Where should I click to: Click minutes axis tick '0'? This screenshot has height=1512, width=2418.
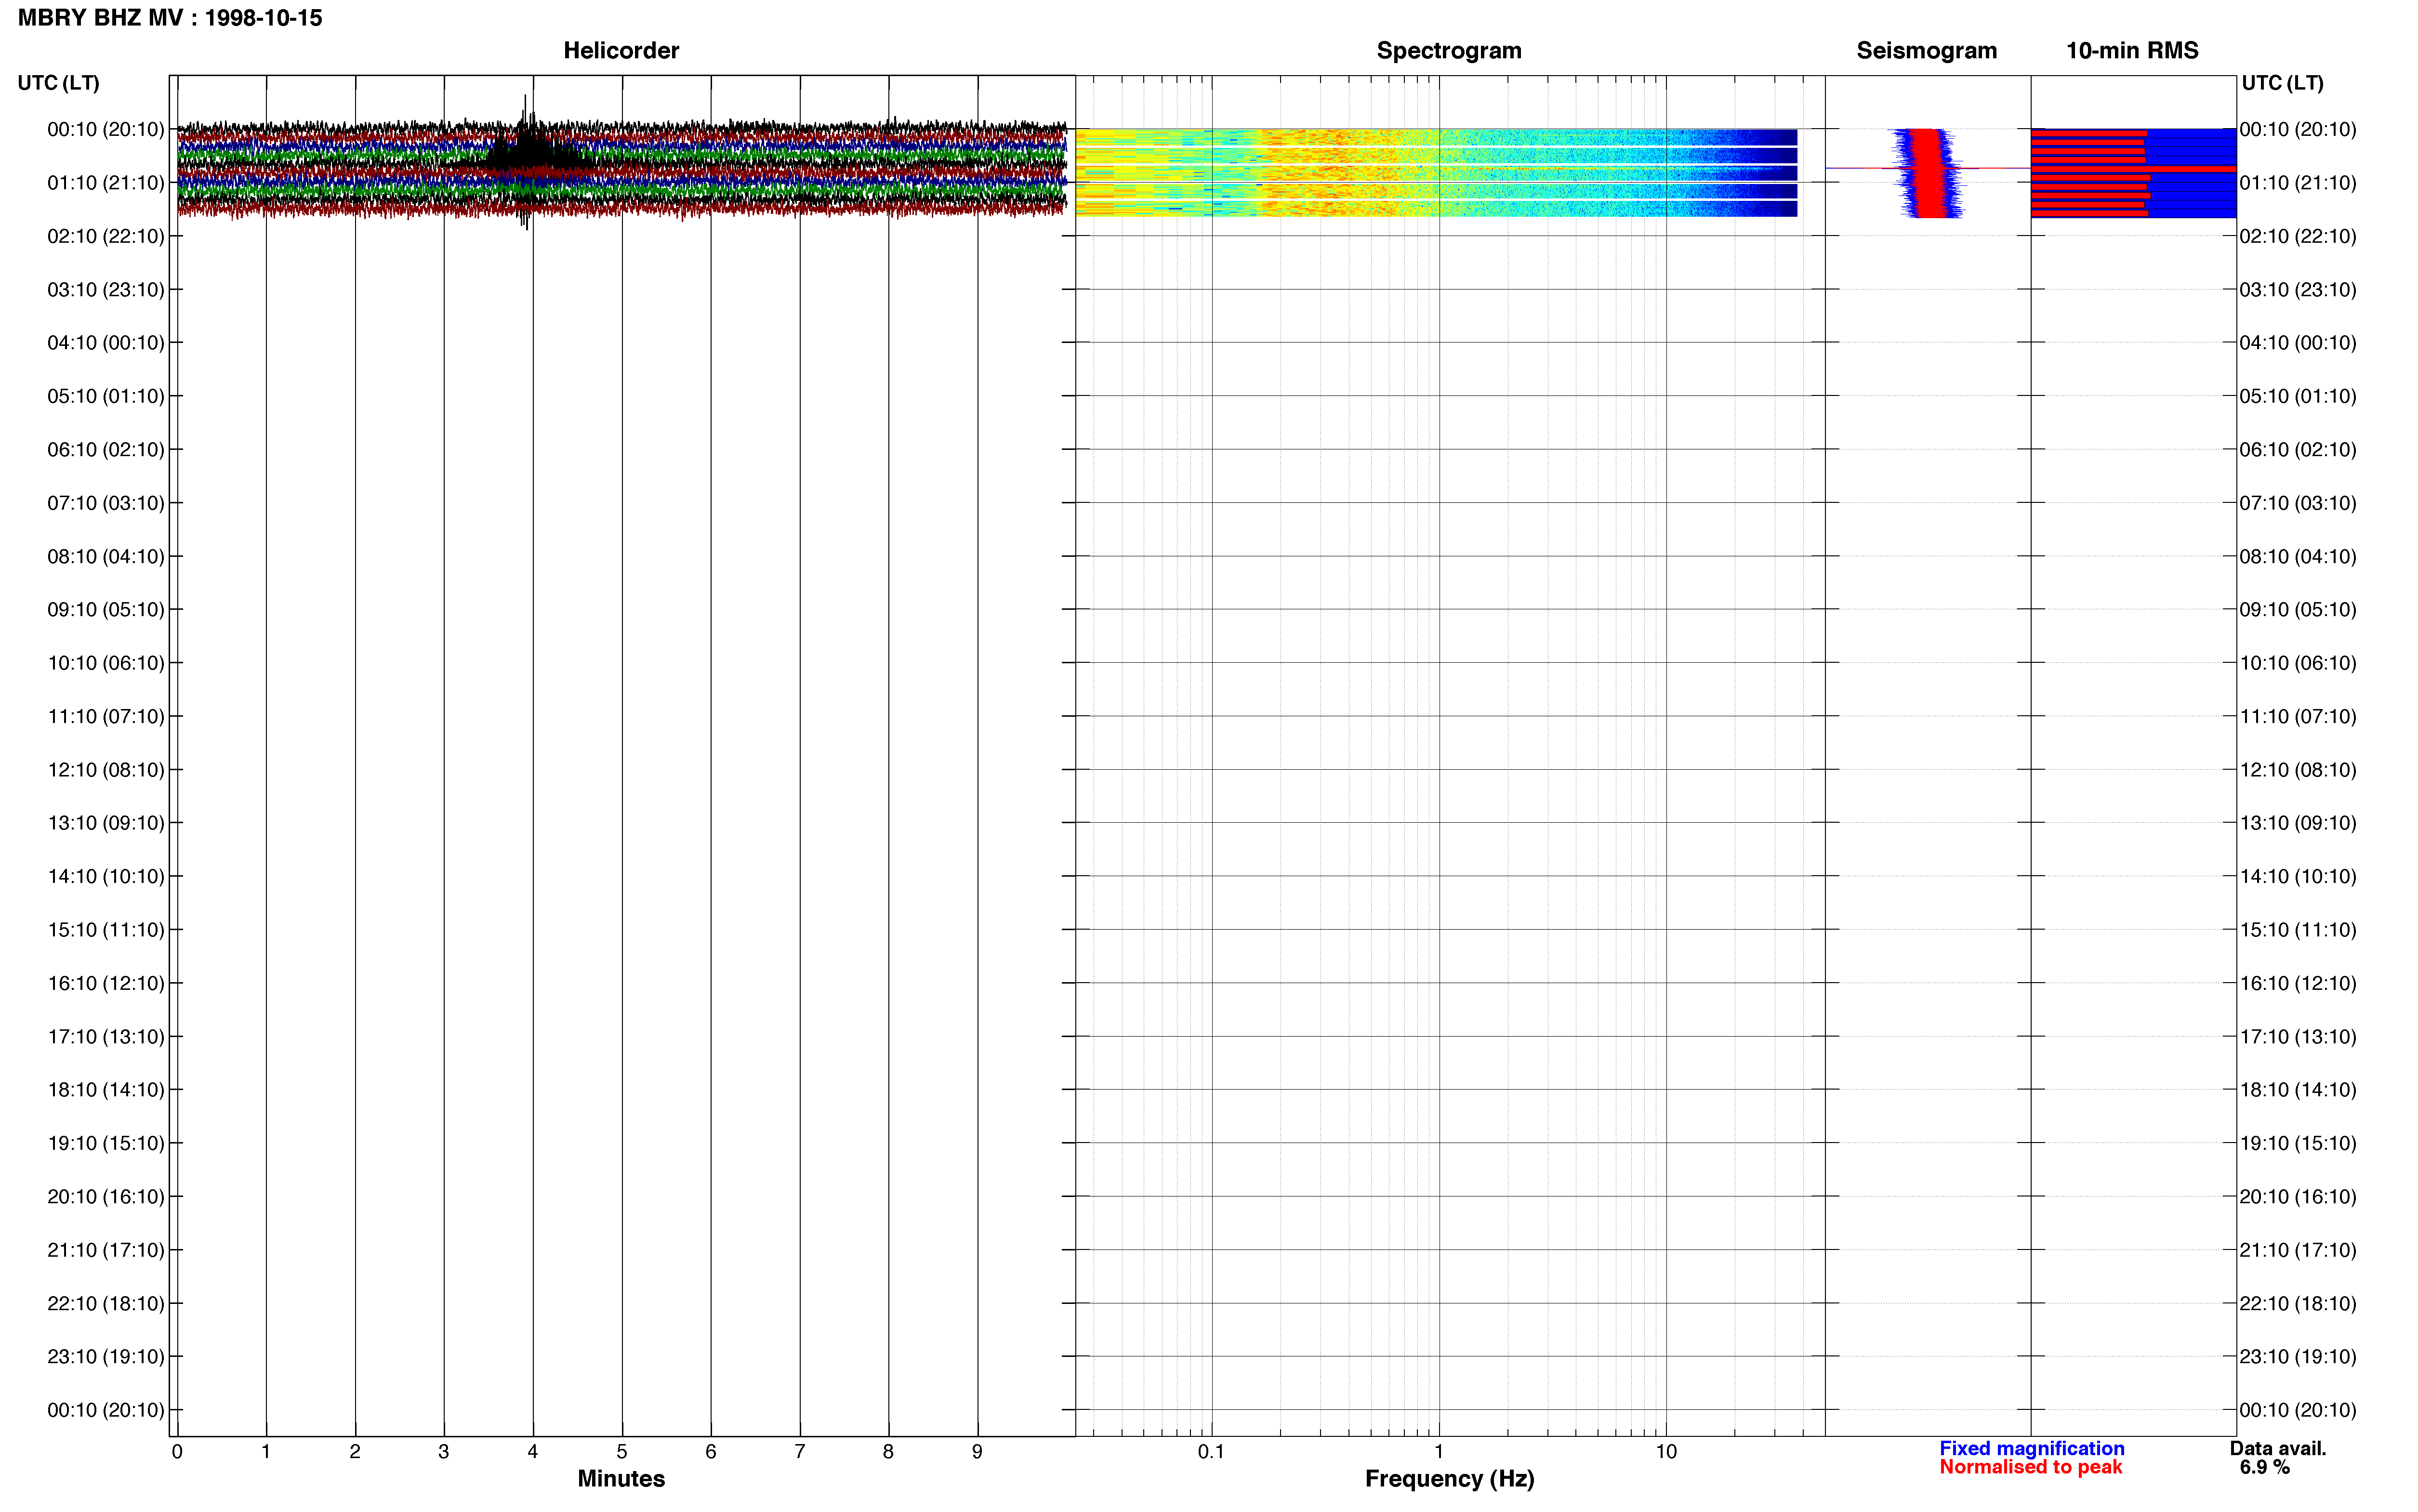[x=177, y=1452]
